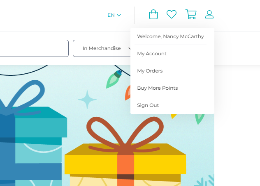Image resolution: width=260 pixels, height=186 pixels.
Task: Focus the search text field
Action: coord(34,48)
